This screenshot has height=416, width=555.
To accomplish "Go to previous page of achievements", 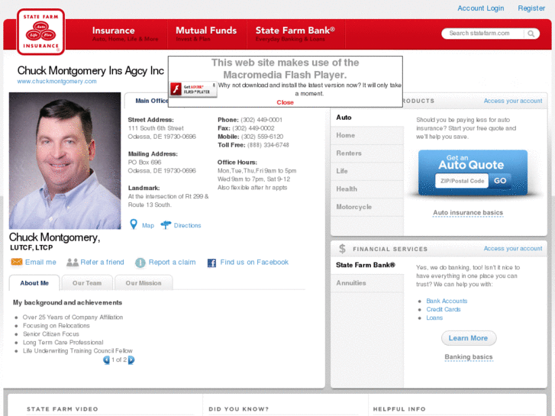I will pyautogui.click(x=106, y=360).
